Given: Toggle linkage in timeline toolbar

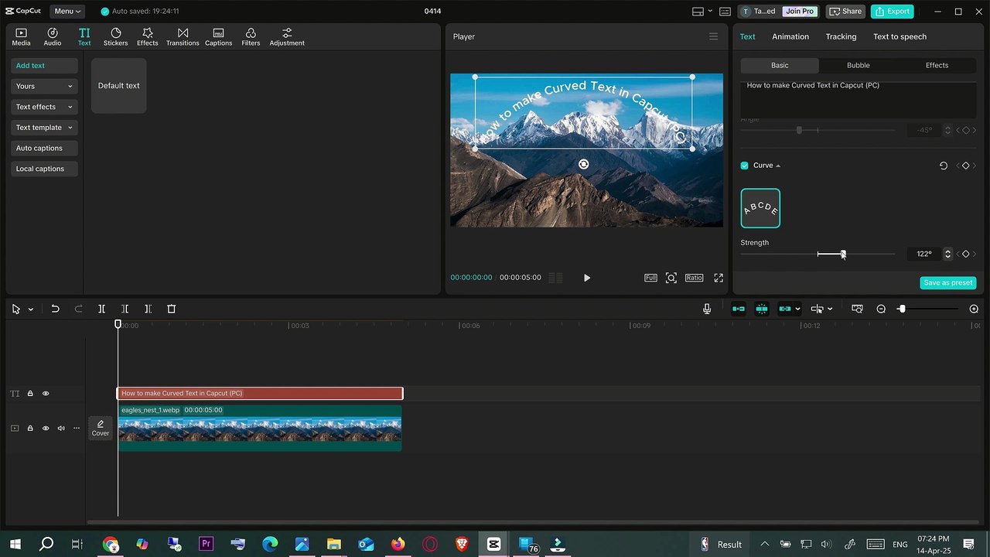Looking at the screenshot, I should click(785, 309).
